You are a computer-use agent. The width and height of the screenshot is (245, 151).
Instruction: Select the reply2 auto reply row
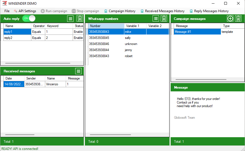44,38
